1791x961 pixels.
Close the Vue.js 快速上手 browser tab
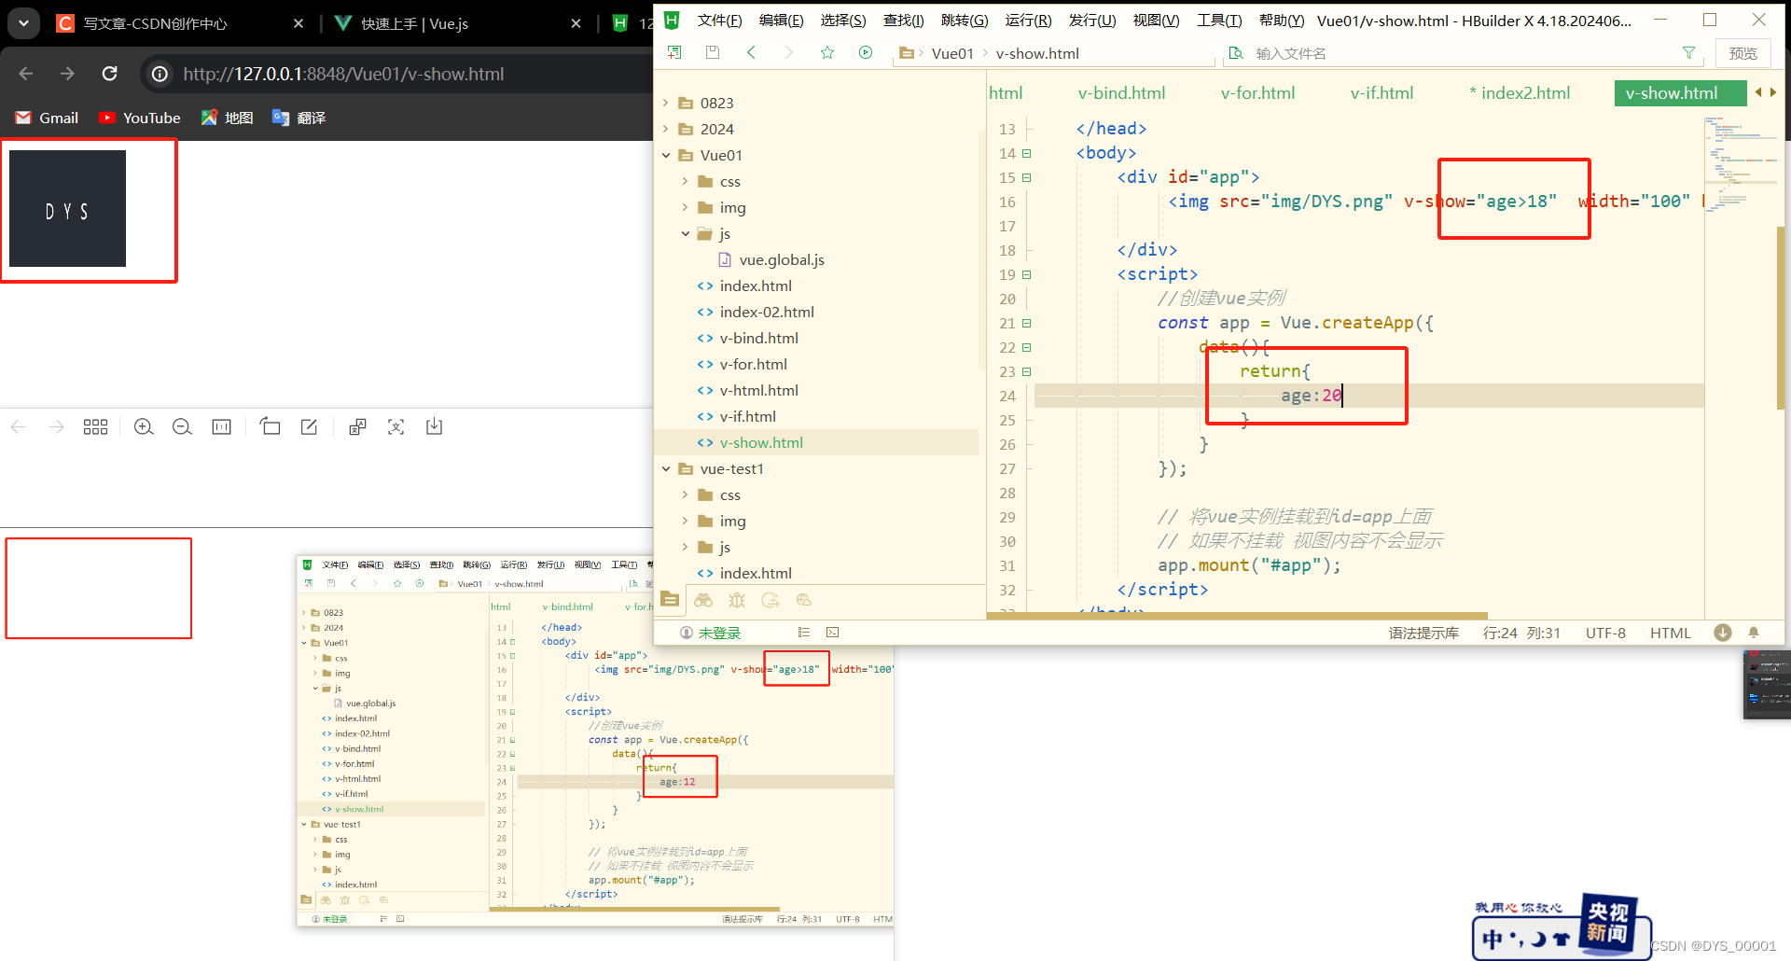click(x=576, y=23)
